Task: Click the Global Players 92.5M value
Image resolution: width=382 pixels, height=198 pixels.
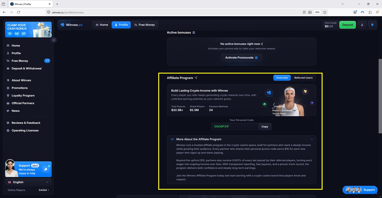Action: (194, 110)
